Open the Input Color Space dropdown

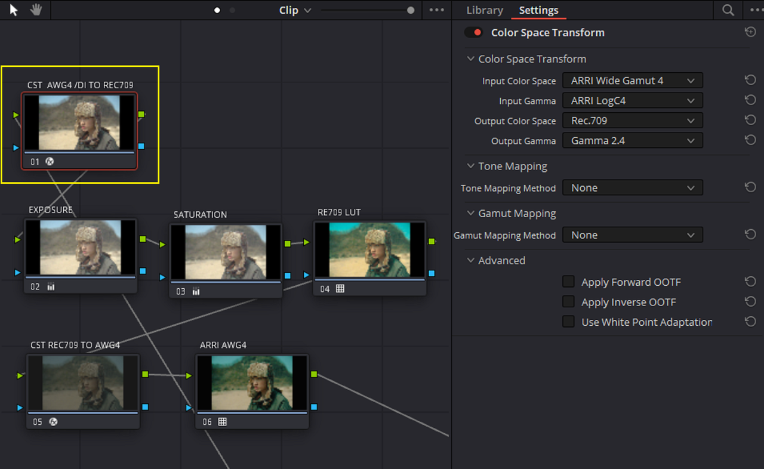point(633,81)
